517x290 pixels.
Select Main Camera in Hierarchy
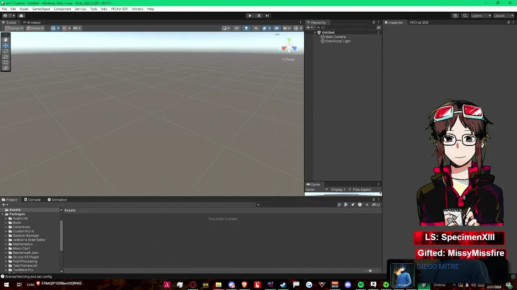(335, 37)
